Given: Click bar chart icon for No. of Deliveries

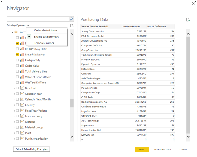Looking at the screenshot, I should point(22,55).
